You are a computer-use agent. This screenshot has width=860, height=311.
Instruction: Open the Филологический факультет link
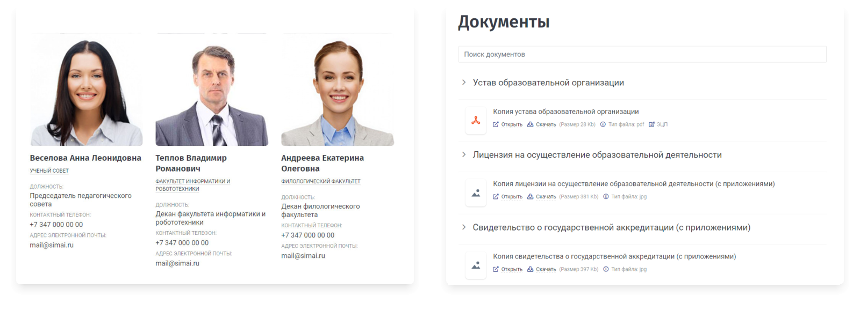(321, 181)
